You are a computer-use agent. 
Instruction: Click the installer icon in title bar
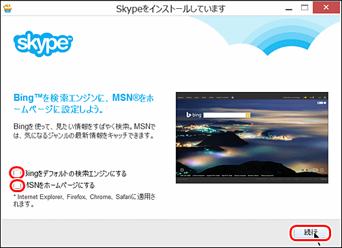[7, 8]
